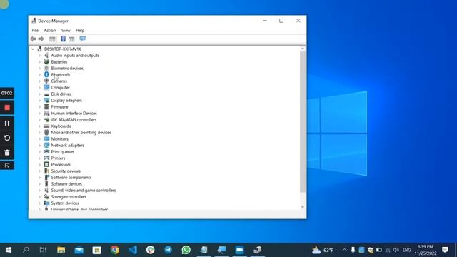The image size is (457, 257).
Task: Select the DESKTOP computer name label
Action: [x=63, y=49]
